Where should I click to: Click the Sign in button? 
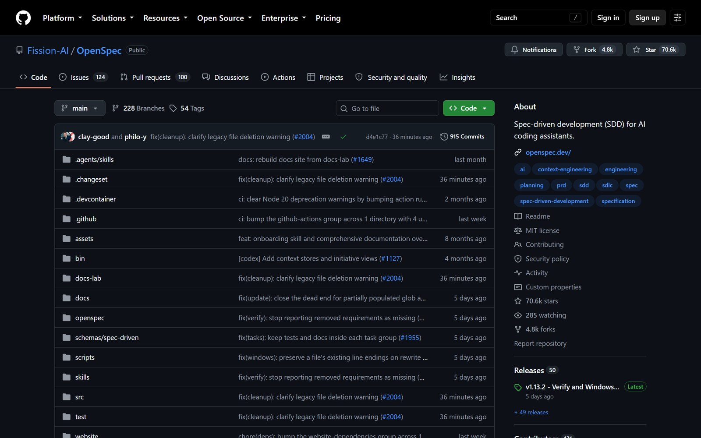tap(608, 18)
